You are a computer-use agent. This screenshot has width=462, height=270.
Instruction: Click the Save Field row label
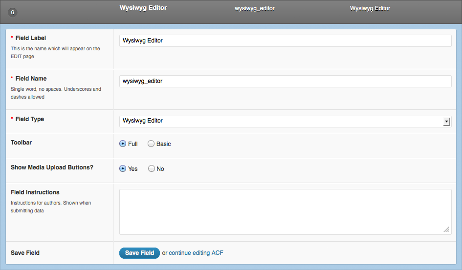tap(25, 253)
